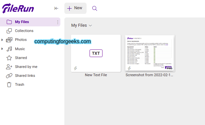The height and width of the screenshot is (125, 205).
Task: Open the Music section
Action: point(20,49)
